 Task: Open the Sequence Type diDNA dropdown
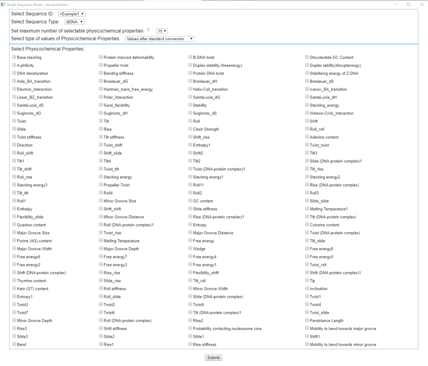coord(75,22)
